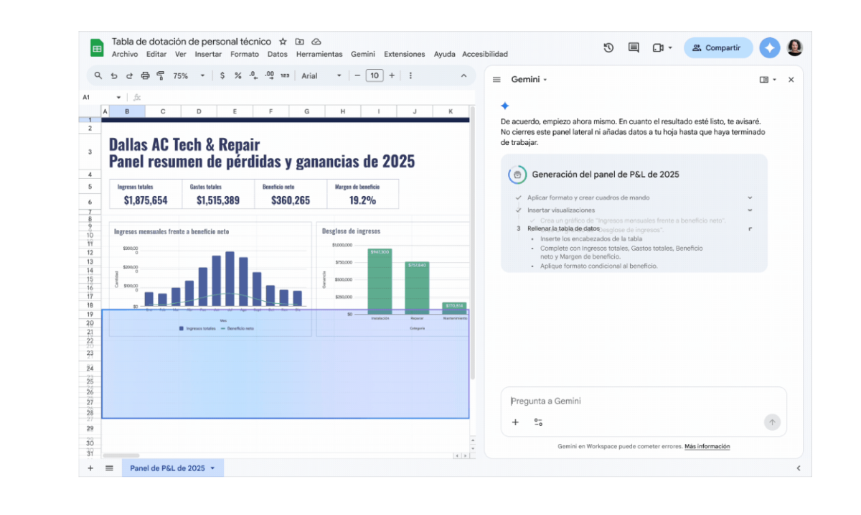Send the prompt with the arrow button
Screen dimensions: 861x515
point(772,422)
